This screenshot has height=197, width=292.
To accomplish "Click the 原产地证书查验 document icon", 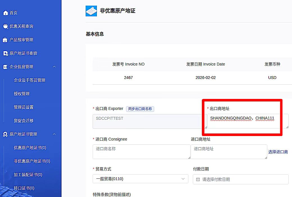I will tap(5, 53).
